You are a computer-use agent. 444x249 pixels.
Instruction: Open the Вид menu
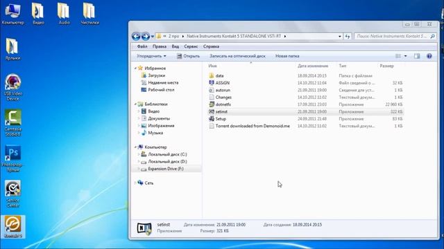click(x=176, y=46)
